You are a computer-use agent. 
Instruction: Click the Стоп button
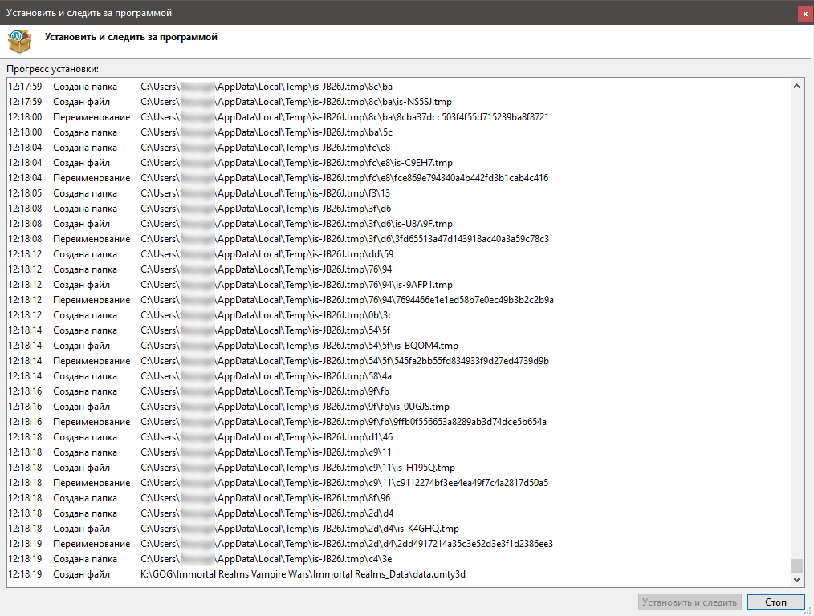pyautogui.click(x=775, y=602)
